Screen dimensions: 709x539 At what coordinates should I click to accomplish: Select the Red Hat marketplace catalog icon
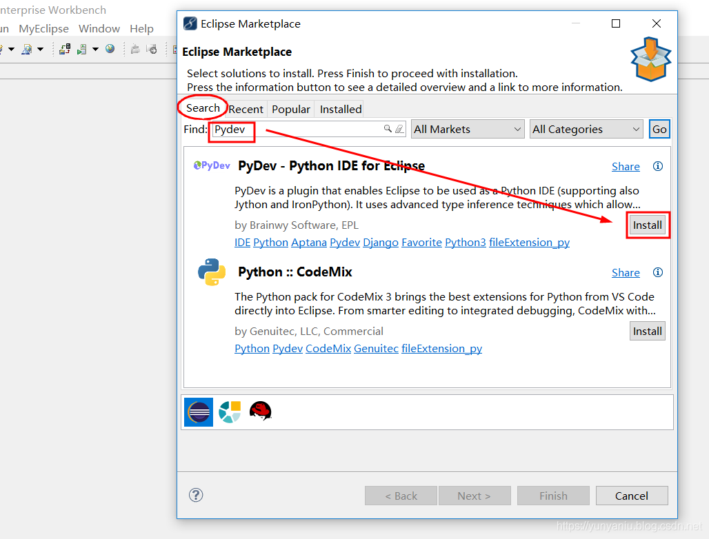click(x=261, y=411)
